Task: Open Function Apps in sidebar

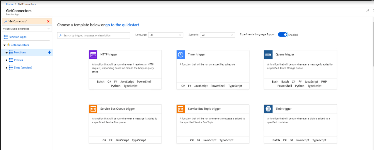Action: point(18,37)
